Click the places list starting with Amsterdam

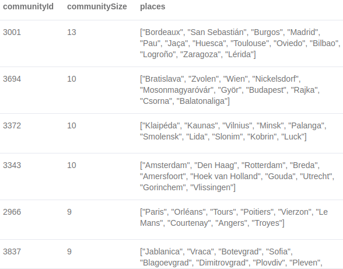tap(237, 176)
